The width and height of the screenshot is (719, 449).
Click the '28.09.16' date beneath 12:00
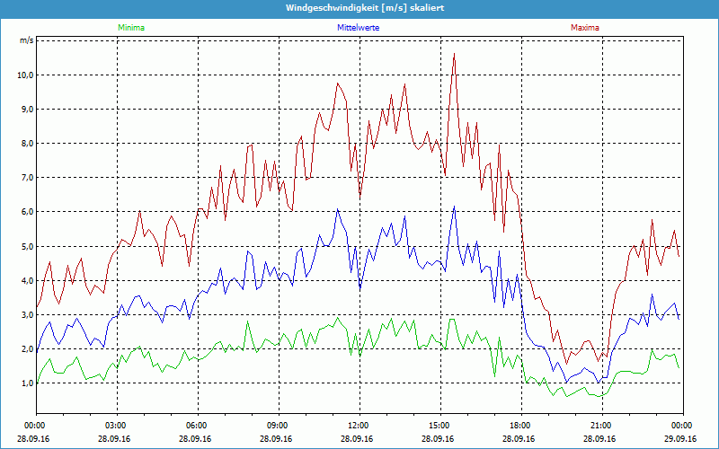357,438
